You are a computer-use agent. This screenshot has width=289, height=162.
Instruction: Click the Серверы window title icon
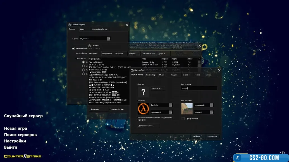[89, 45]
